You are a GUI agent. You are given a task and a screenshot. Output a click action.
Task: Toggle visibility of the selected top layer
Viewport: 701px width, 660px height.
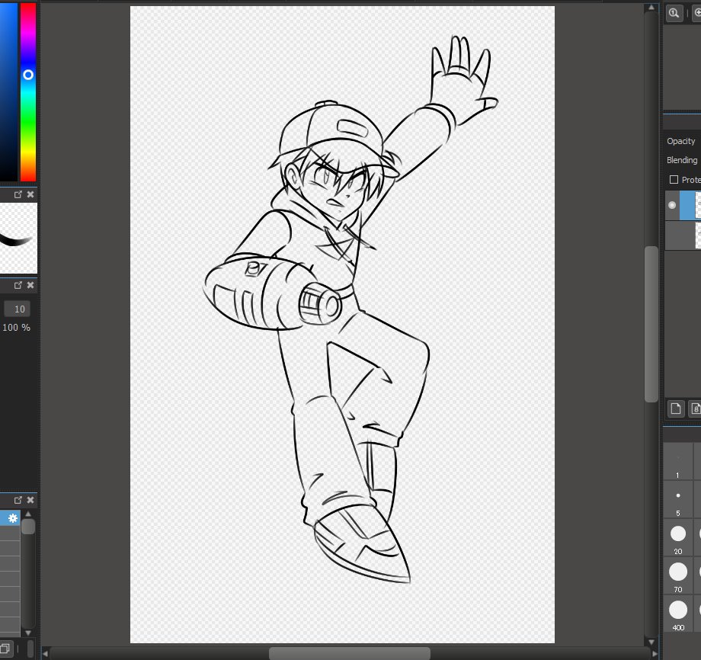click(x=672, y=205)
